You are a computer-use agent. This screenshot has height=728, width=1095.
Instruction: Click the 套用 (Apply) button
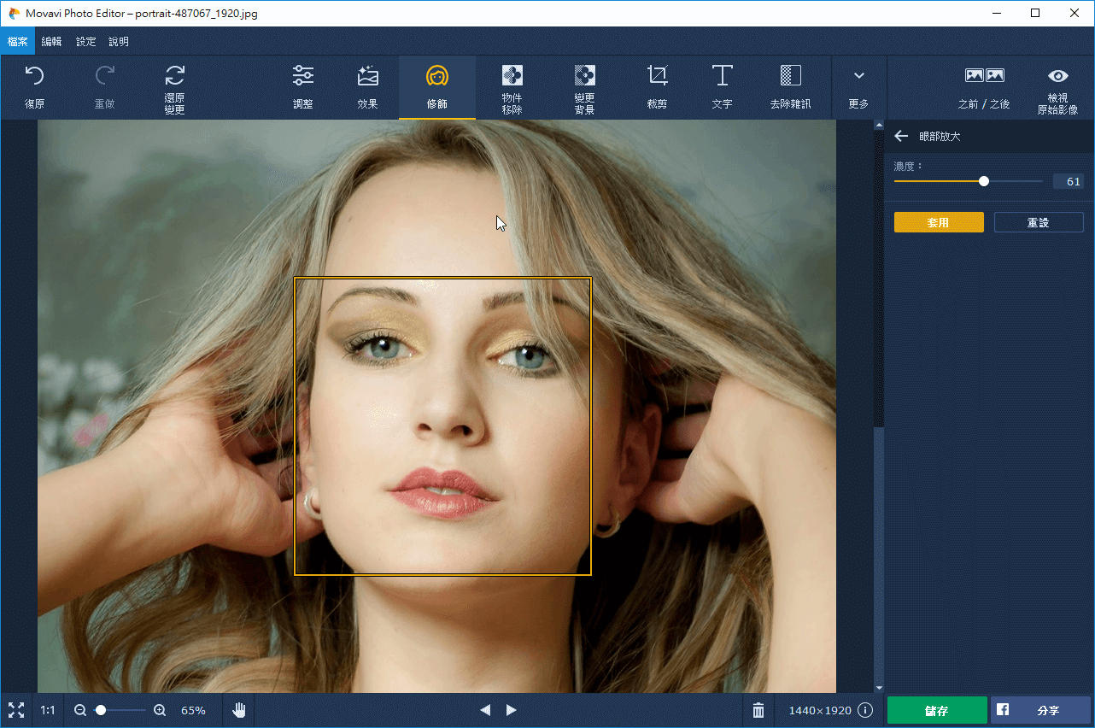click(x=939, y=222)
